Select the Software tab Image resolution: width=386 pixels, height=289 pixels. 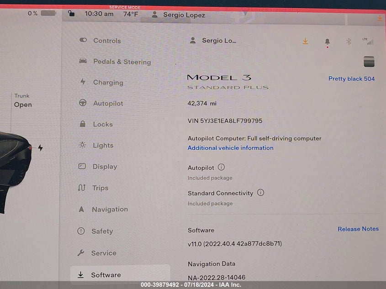(121, 275)
